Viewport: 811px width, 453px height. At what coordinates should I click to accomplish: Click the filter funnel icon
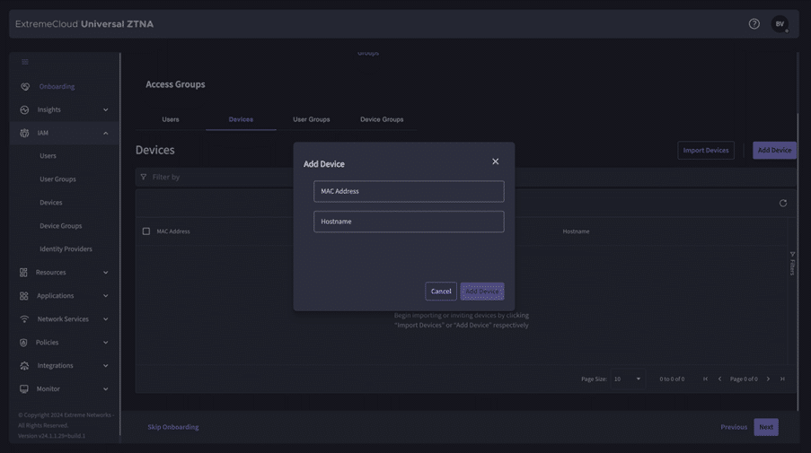pyautogui.click(x=144, y=178)
